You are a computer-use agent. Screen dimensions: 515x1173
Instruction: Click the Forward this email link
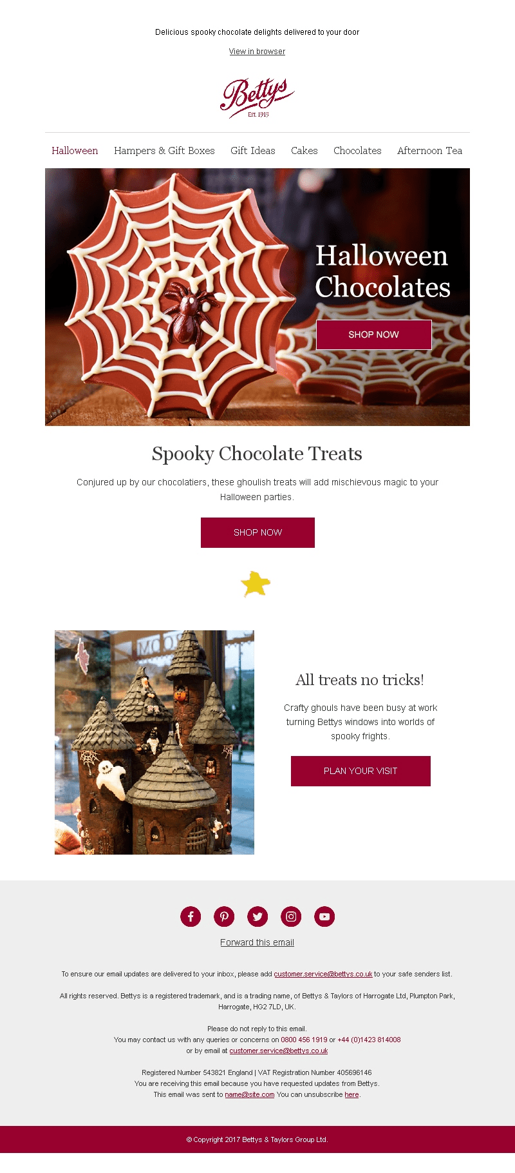257,942
